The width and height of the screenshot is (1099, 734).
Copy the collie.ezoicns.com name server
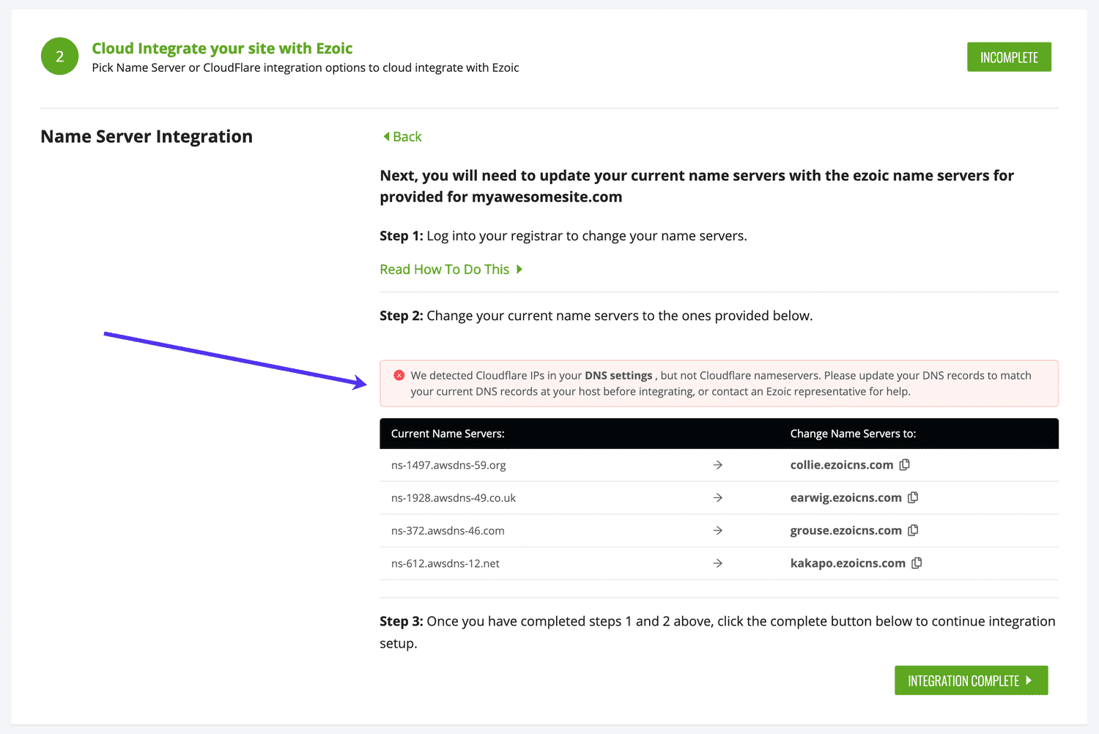904,464
